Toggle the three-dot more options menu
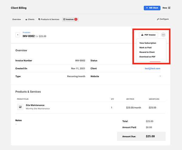182x150 pixels. click(163, 35)
